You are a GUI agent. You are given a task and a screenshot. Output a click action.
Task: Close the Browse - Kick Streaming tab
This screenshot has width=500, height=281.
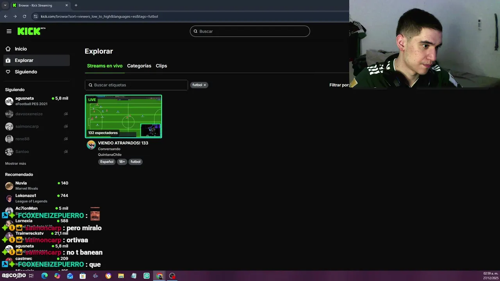[x=66, y=5]
